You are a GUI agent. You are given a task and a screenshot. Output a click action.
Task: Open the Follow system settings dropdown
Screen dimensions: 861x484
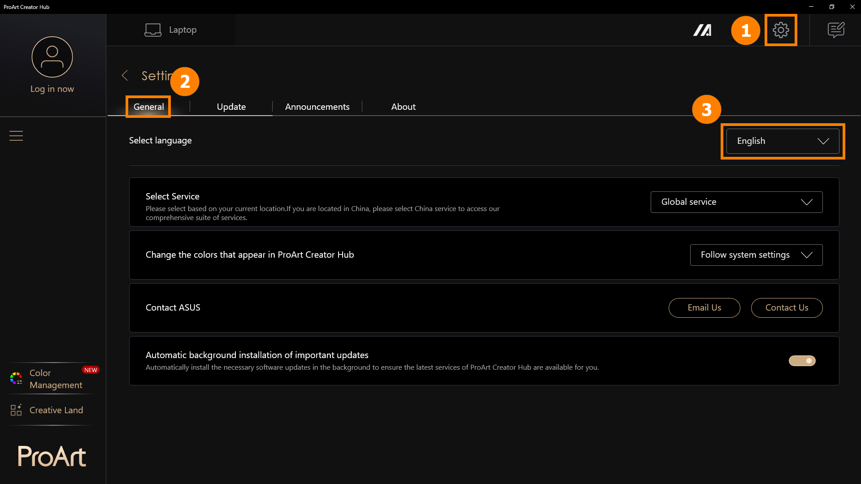coord(756,255)
